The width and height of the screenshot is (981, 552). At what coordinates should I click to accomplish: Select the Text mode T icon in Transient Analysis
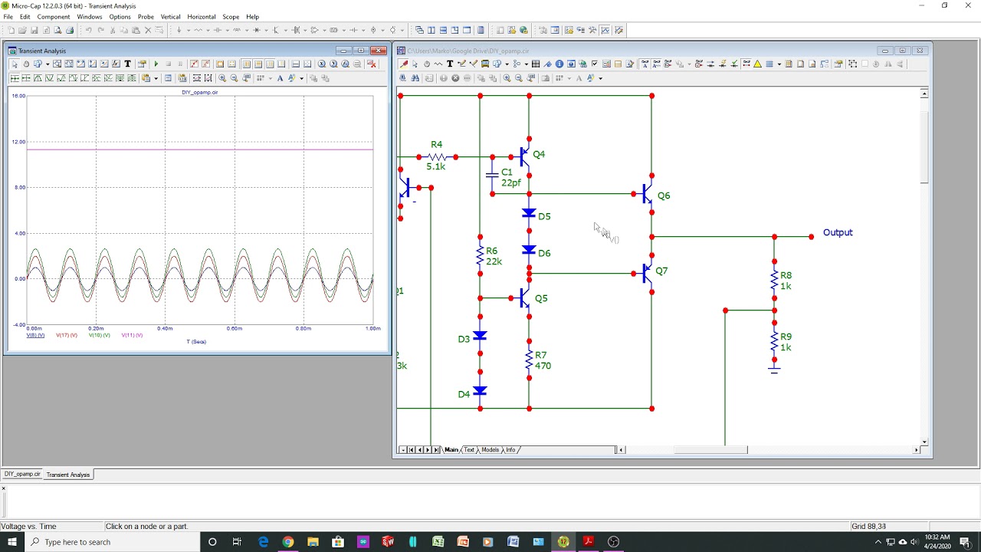(x=127, y=64)
